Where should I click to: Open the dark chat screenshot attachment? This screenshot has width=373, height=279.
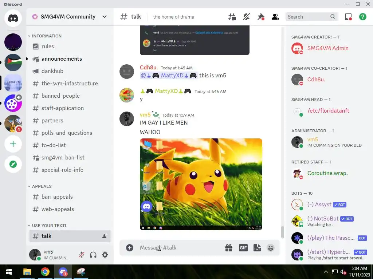click(x=195, y=40)
